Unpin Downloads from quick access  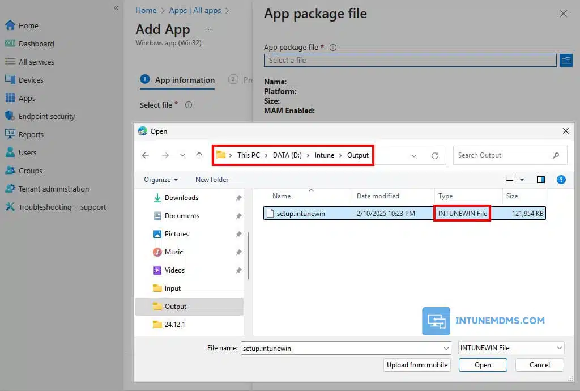click(x=239, y=198)
